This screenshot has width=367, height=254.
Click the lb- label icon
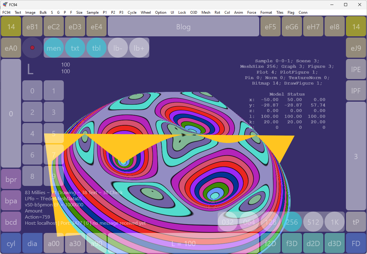118,48
